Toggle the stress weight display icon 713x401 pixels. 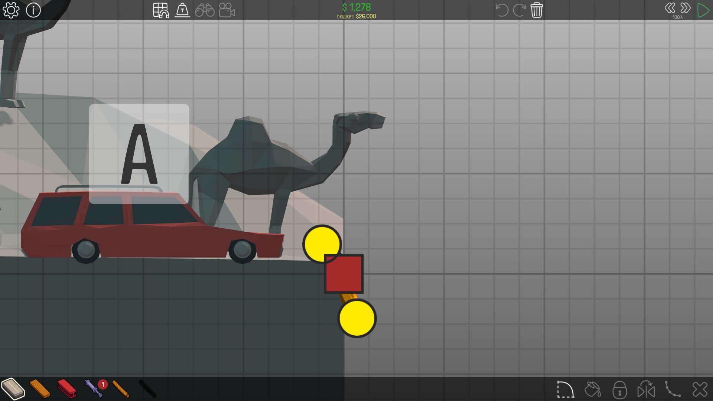[x=182, y=10]
